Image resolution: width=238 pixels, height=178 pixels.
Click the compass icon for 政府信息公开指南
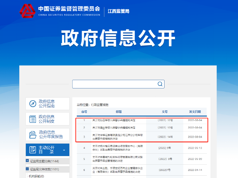coord(33,104)
